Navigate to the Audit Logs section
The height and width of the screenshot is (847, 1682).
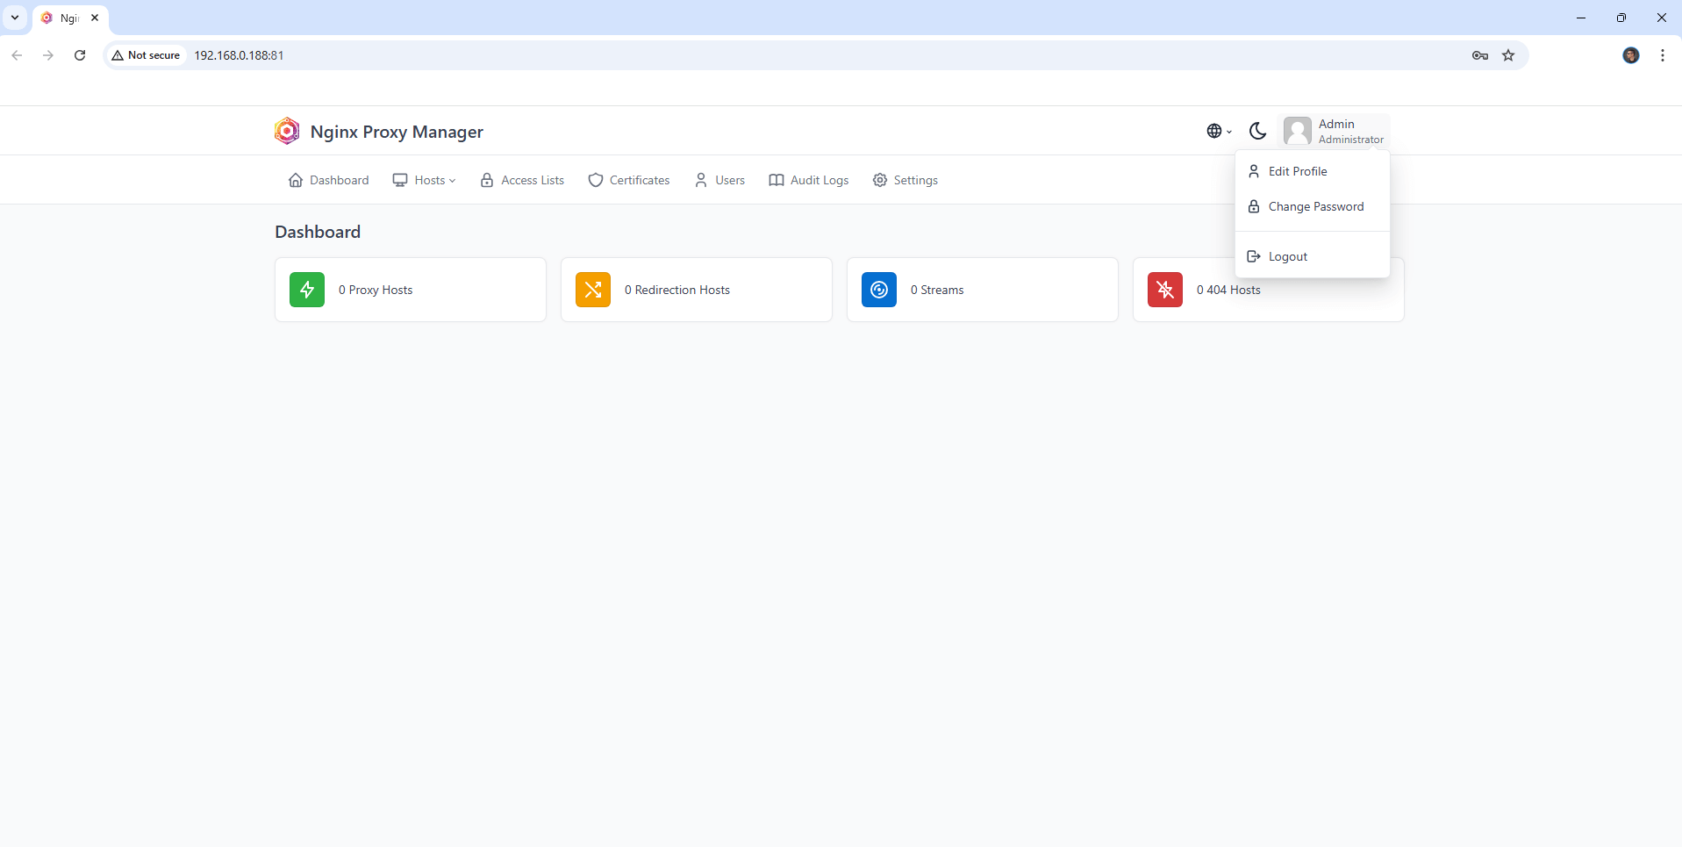(x=808, y=180)
